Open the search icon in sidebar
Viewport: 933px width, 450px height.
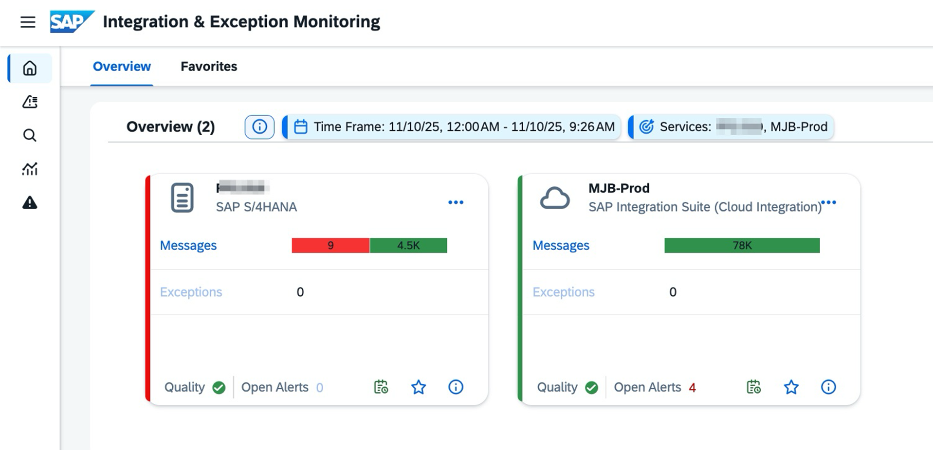click(30, 135)
